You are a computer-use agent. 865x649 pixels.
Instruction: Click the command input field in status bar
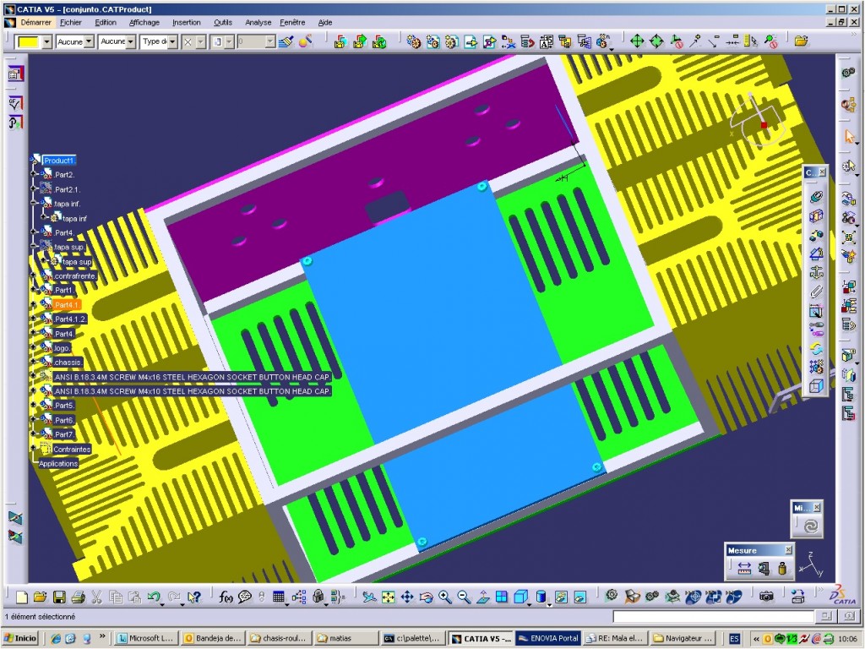(713, 616)
